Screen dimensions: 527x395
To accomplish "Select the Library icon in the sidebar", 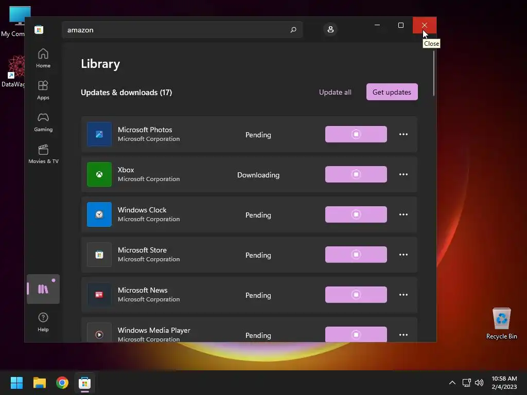I will click(43, 289).
